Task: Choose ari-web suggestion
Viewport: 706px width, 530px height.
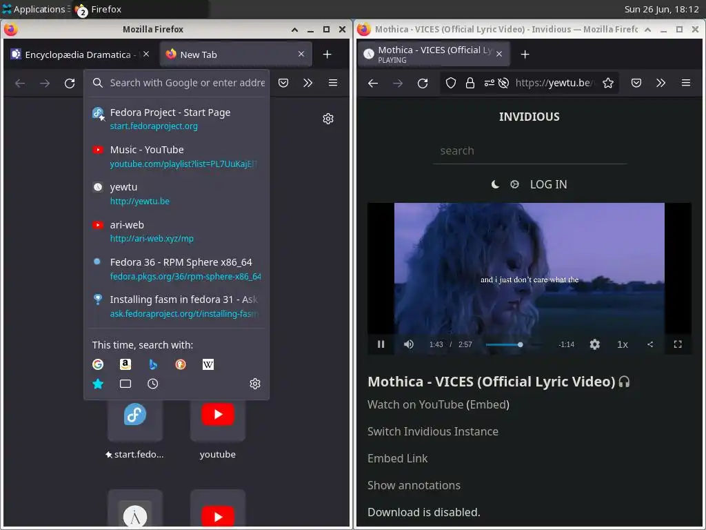Action: click(176, 231)
